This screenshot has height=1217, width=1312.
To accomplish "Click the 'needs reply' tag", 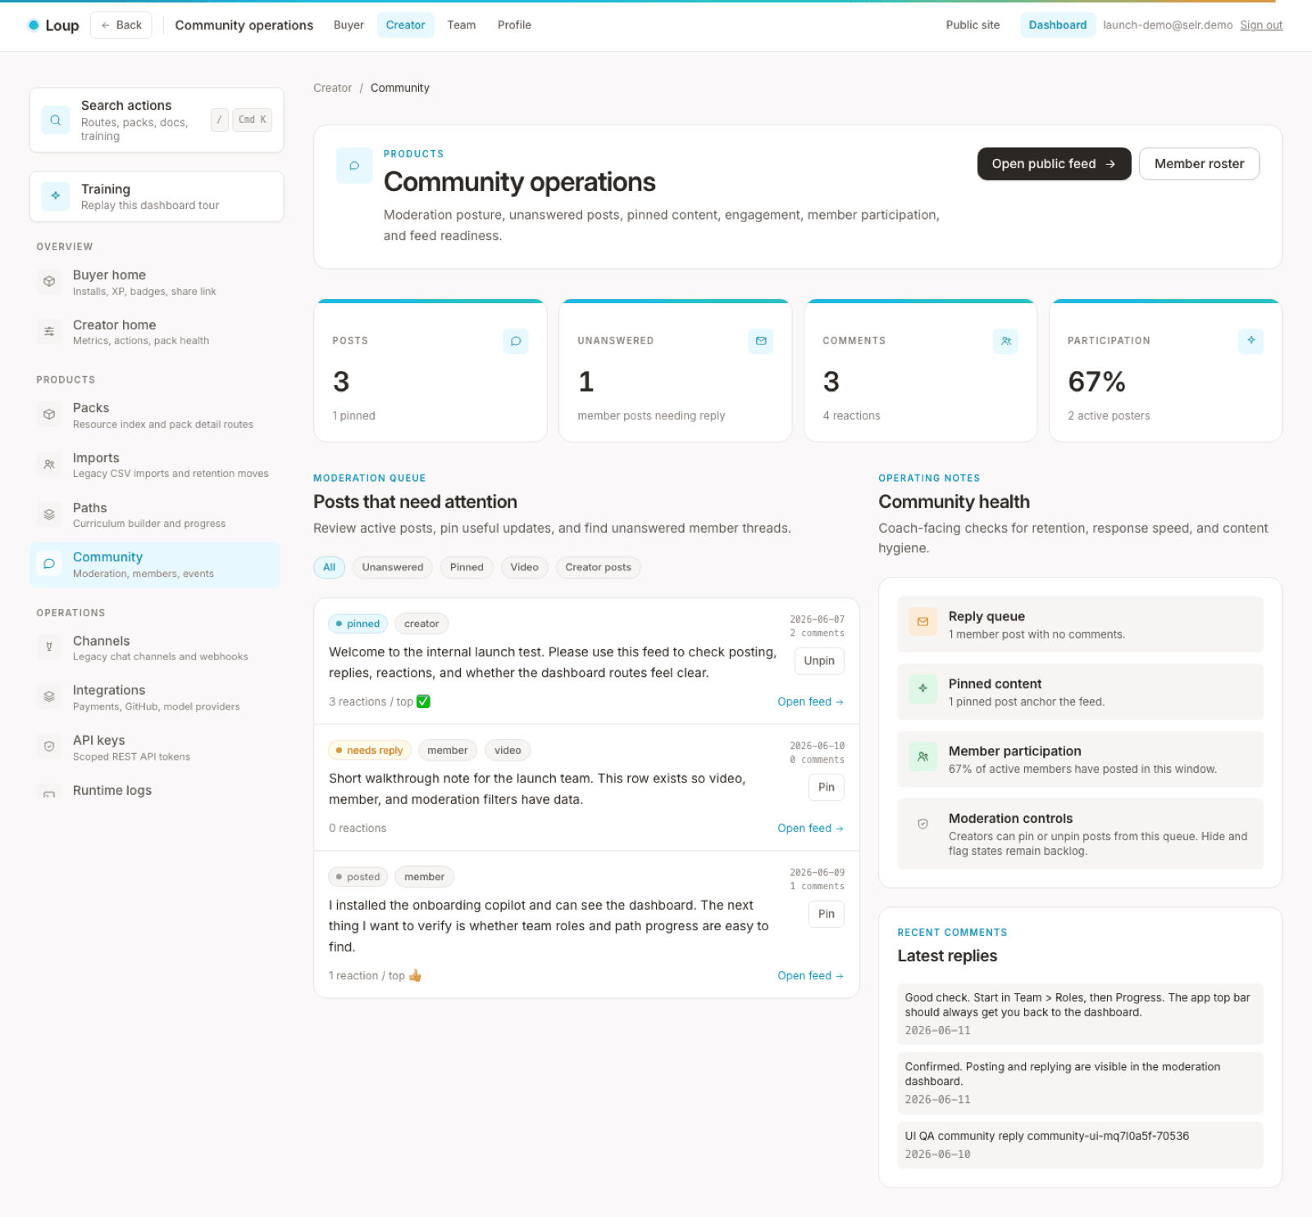I will coord(369,751).
